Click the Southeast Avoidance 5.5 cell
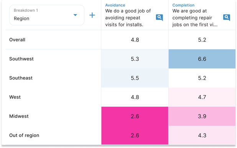Screen dimensions: 237x148 pos(135,78)
